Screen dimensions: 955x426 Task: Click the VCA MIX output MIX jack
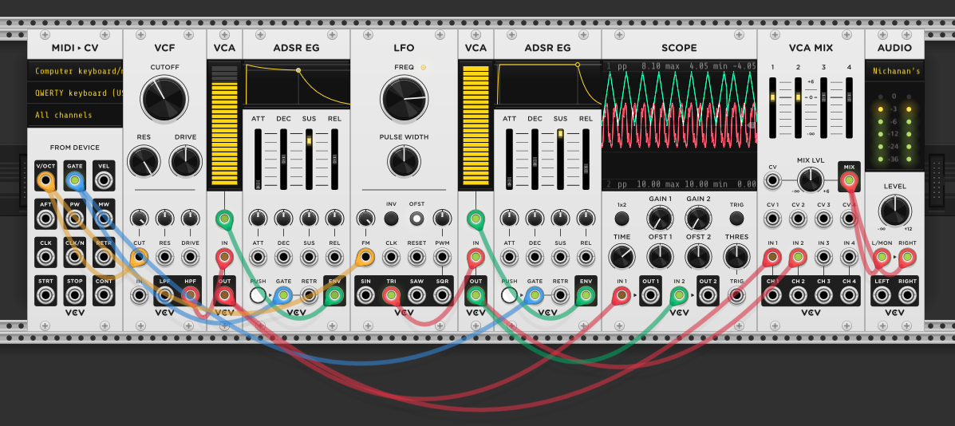(x=849, y=180)
